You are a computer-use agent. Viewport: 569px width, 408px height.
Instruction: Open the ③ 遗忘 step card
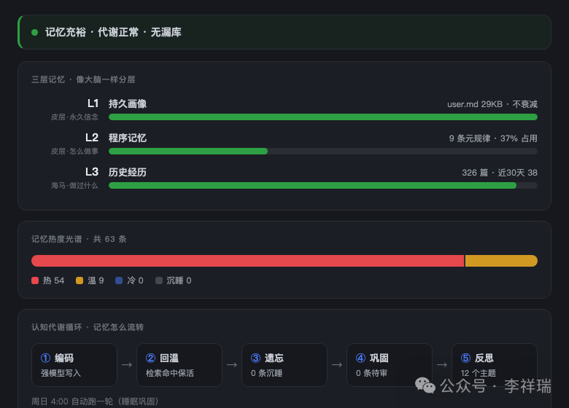point(284,365)
